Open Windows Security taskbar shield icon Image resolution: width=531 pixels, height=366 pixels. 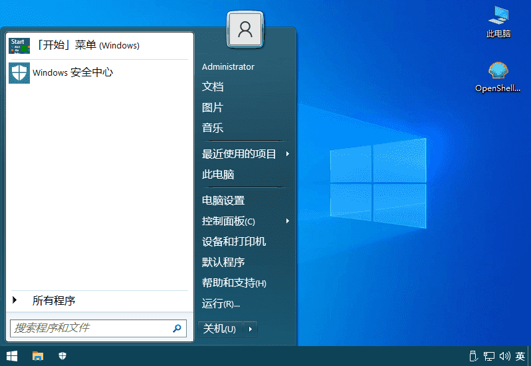point(62,356)
